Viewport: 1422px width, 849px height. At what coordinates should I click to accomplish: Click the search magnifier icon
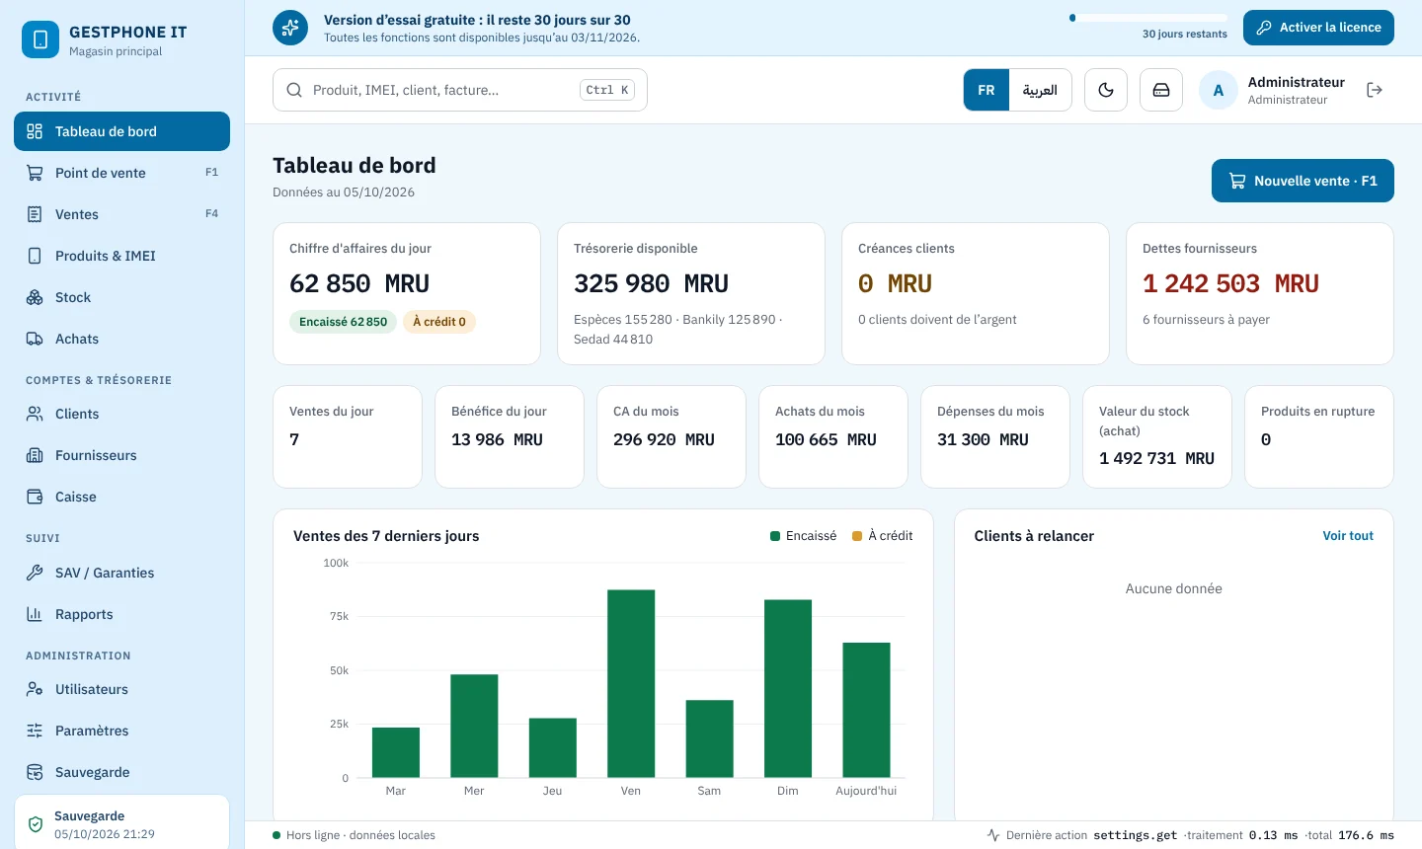tap(294, 90)
